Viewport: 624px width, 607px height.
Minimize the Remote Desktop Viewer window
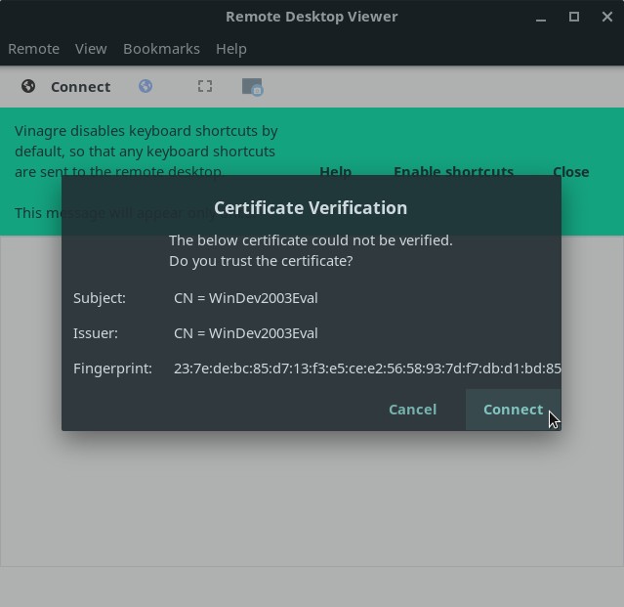coord(542,17)
